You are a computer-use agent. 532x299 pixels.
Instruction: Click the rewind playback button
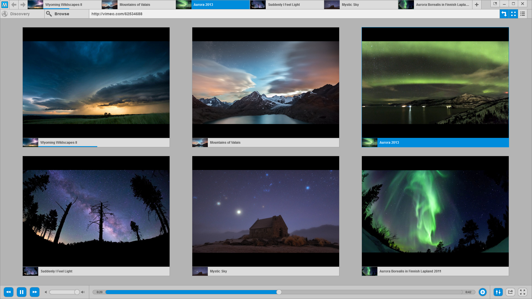(x=8, y=292)
